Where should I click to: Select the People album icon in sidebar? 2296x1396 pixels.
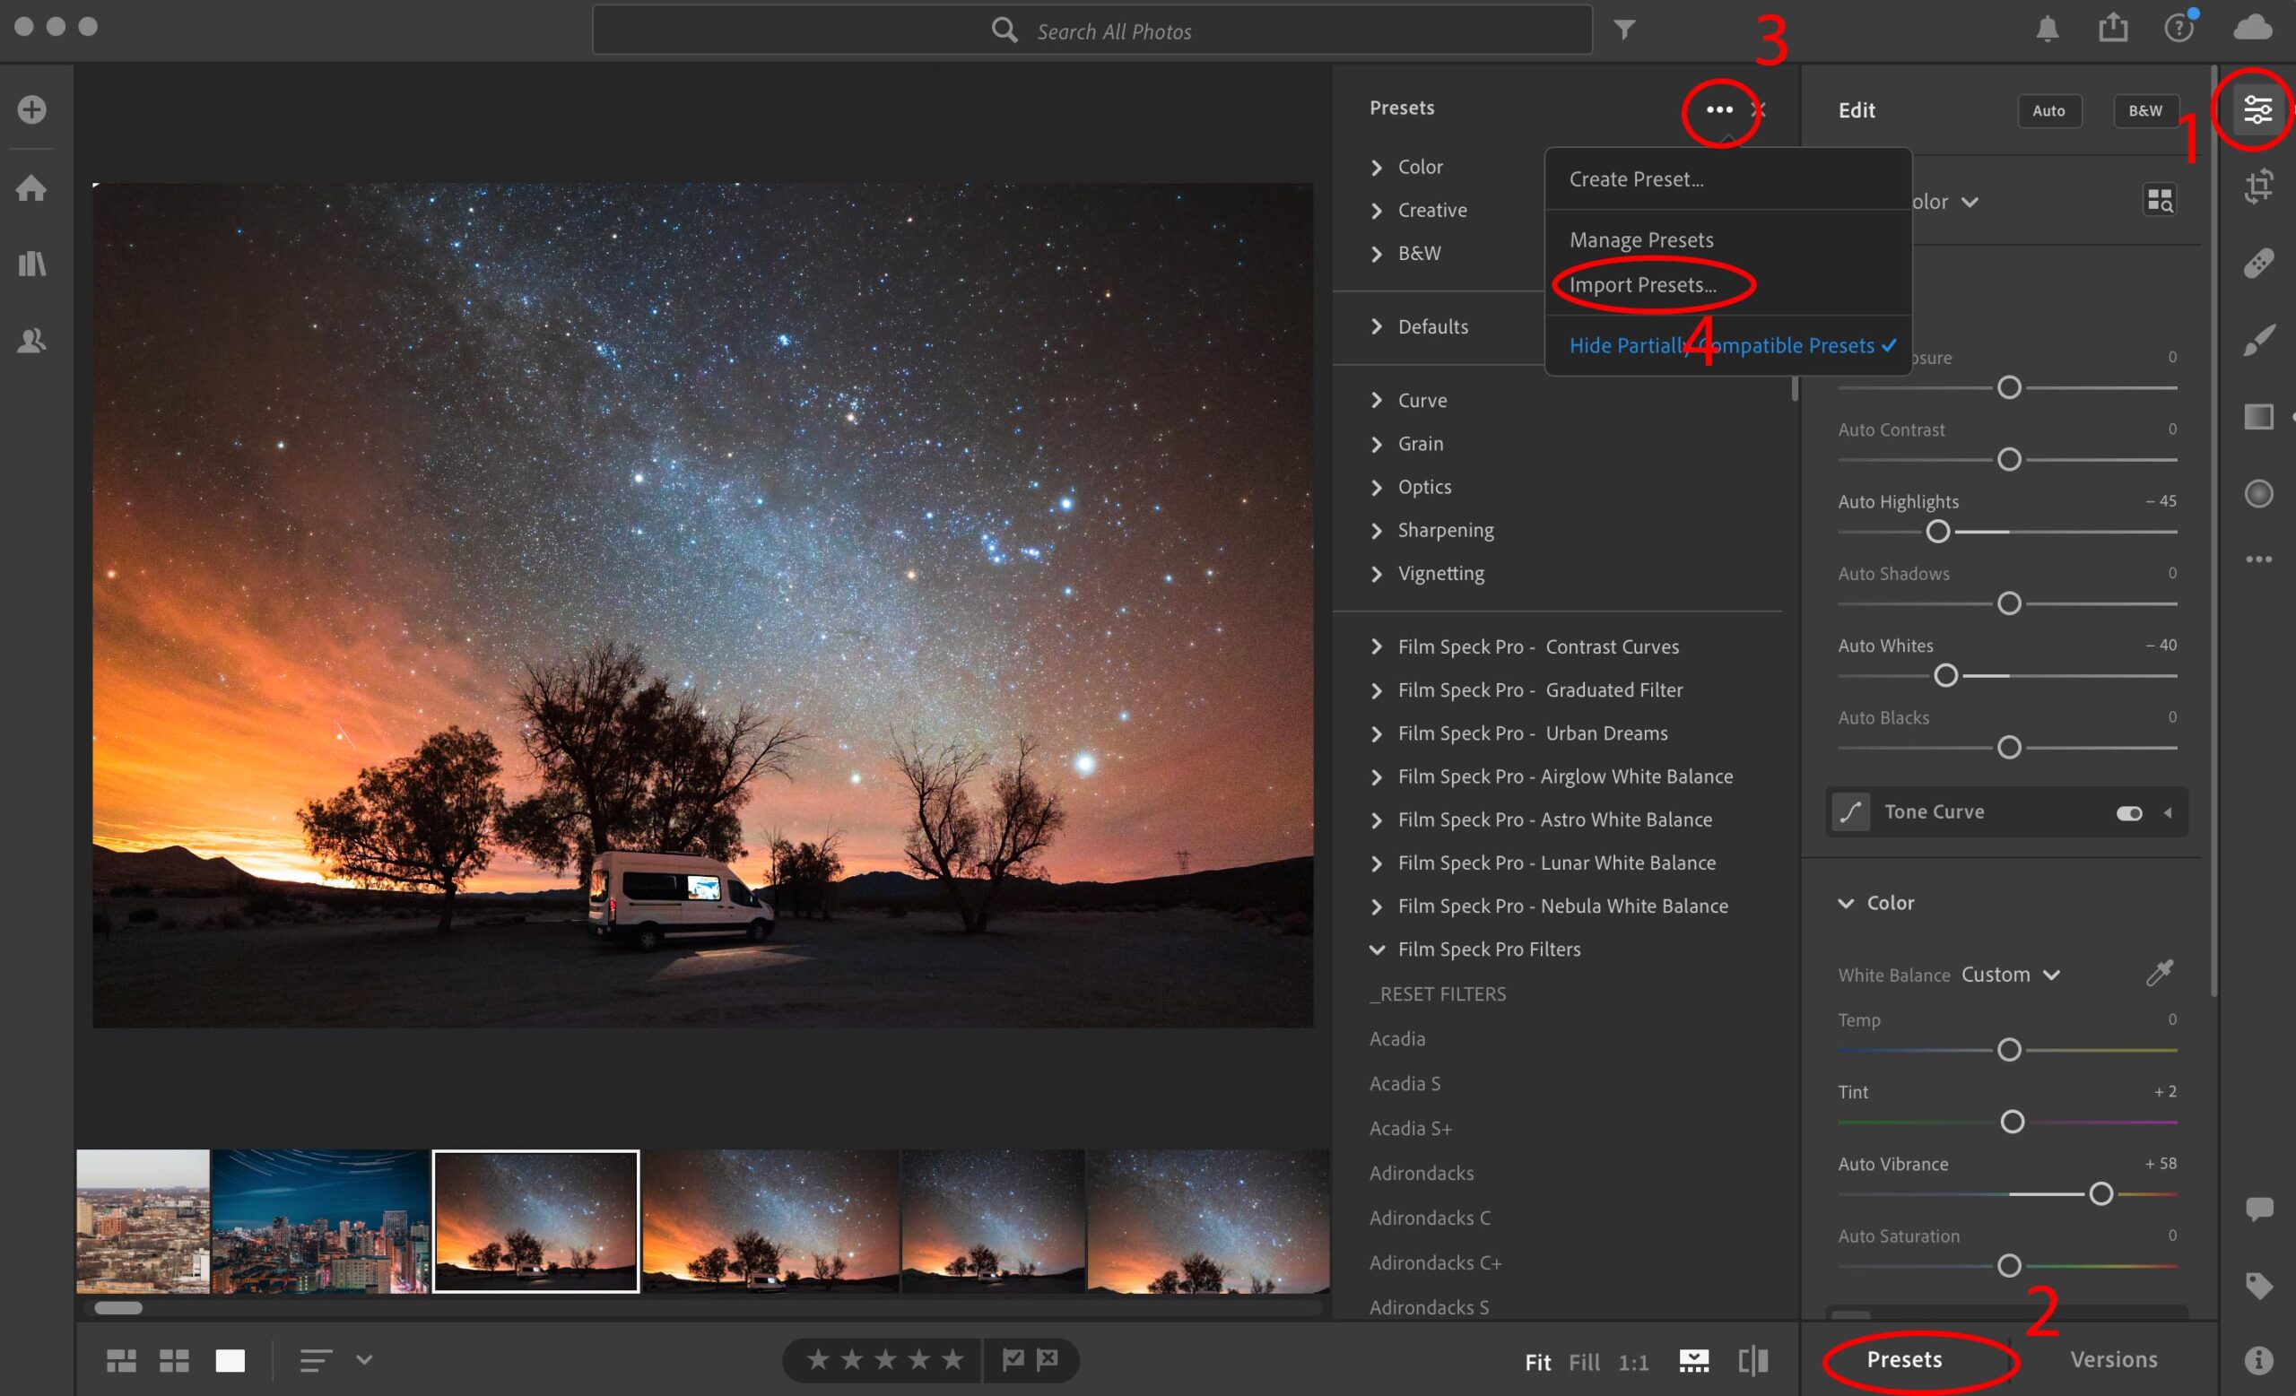pyautogui.click(x=33, y=340)
